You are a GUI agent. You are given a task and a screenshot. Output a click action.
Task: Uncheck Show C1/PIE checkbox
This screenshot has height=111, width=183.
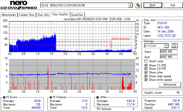[146, 65]
